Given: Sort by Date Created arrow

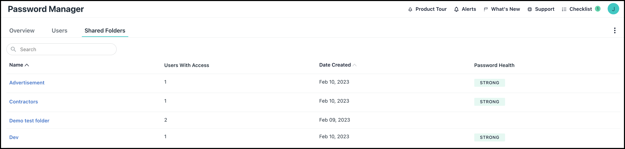Looking at the screenshot, I should (355, 65).
